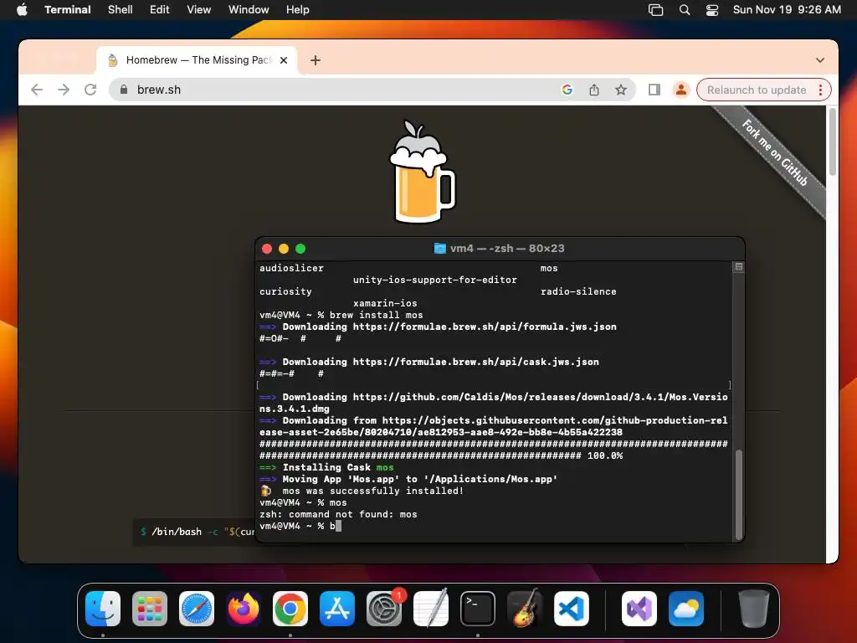This screenshot has height=643, width=857.
Task: Click the Homebrew beer mug logo
Action: [x=422, y=172]
